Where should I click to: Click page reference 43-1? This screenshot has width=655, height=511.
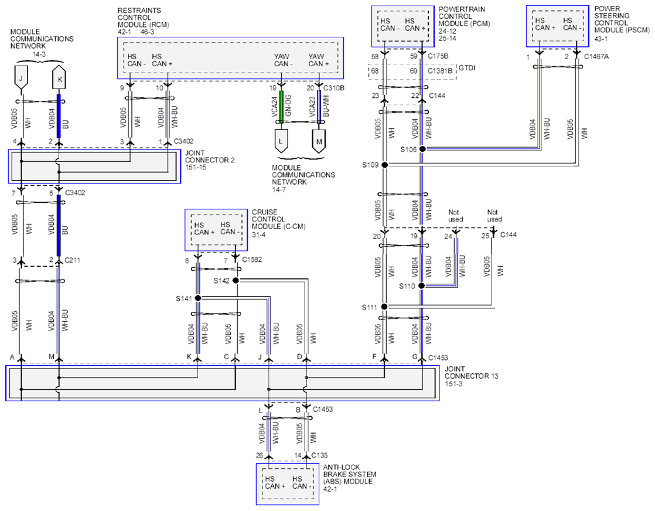[x=601, y=39]
